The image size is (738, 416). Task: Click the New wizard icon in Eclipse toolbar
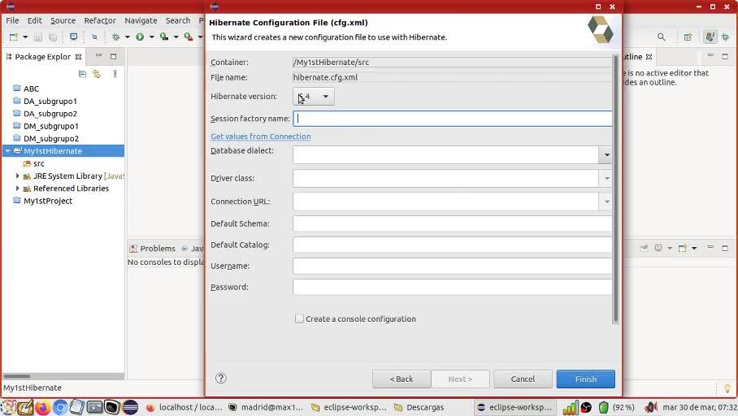14,37
